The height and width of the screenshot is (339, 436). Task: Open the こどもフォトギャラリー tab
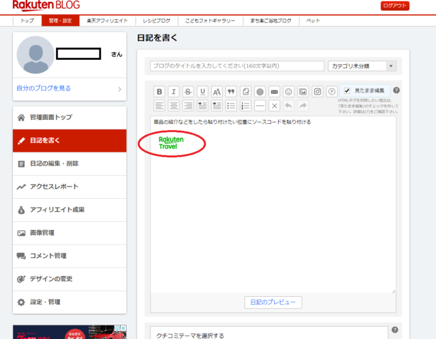click(x=211, y=20)
